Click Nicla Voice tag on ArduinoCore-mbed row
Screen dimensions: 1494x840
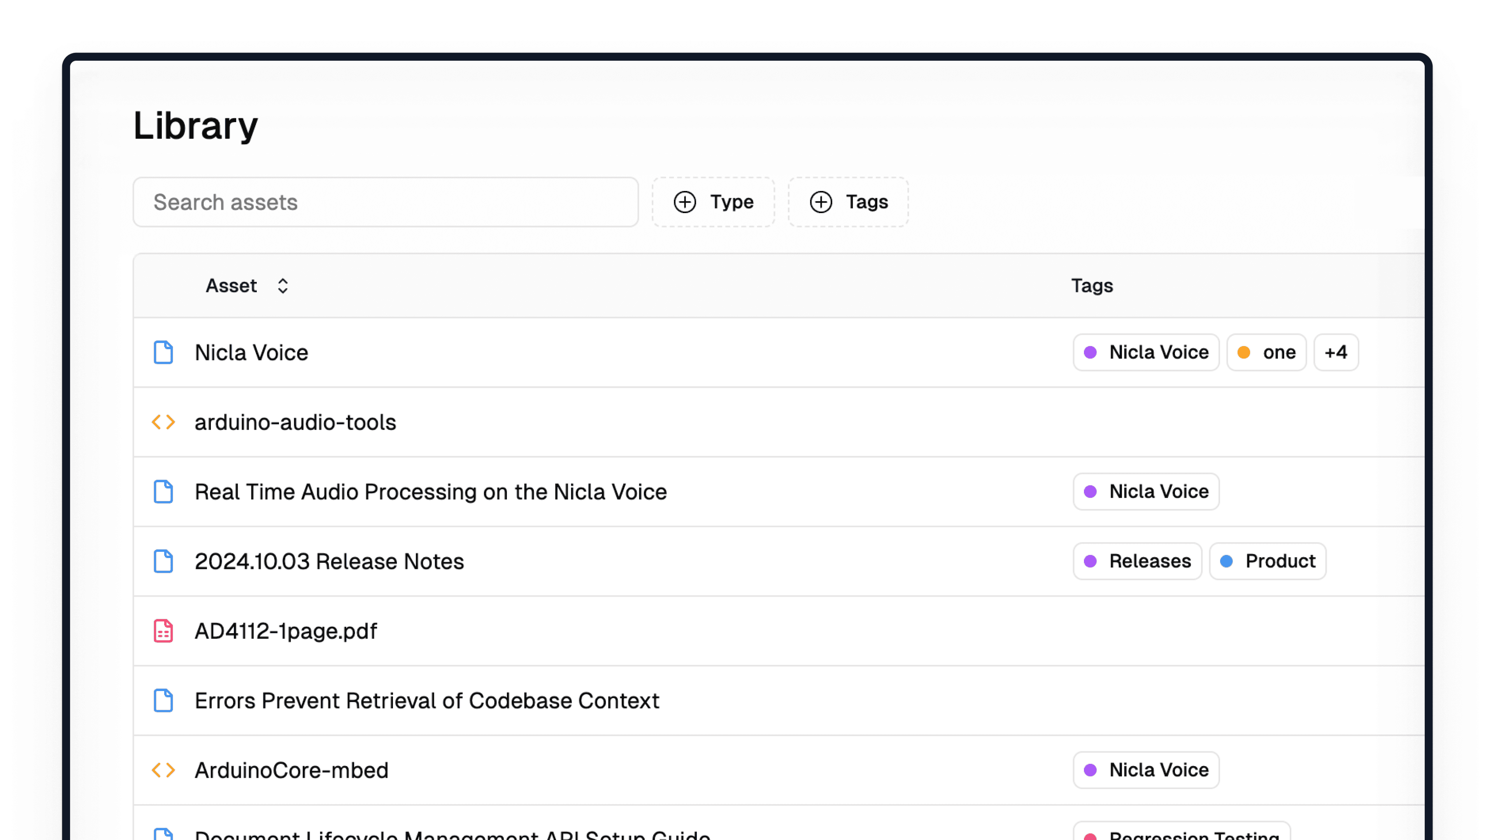1146,770
